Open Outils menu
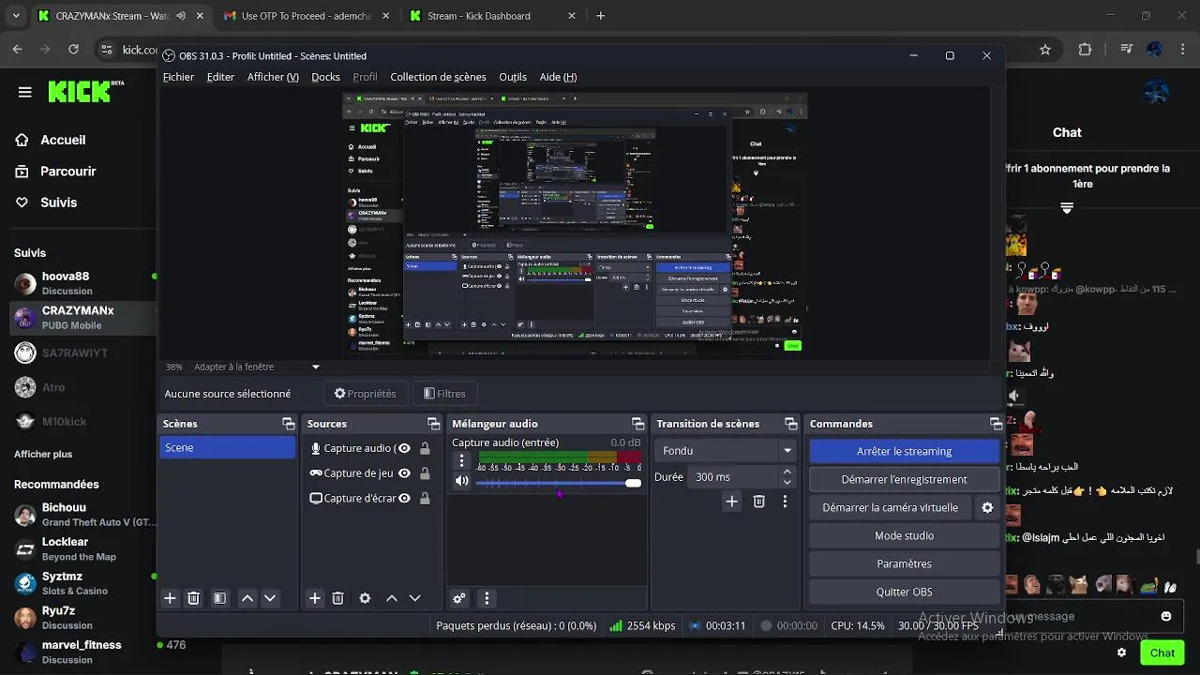 (x=513, y=77)
